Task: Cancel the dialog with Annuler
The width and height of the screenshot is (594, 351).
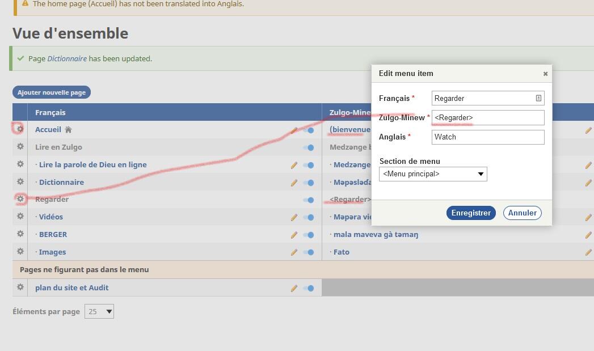Action: (x=522, y=213)
